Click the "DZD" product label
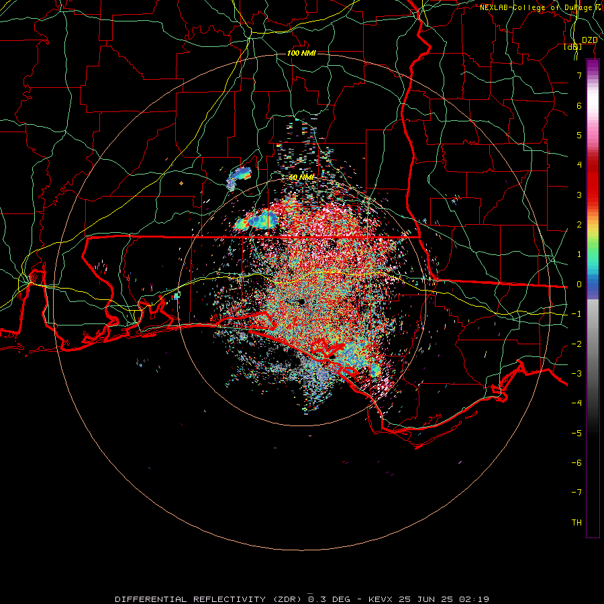This screenshot has width=604, height=604. click(589, 40)
